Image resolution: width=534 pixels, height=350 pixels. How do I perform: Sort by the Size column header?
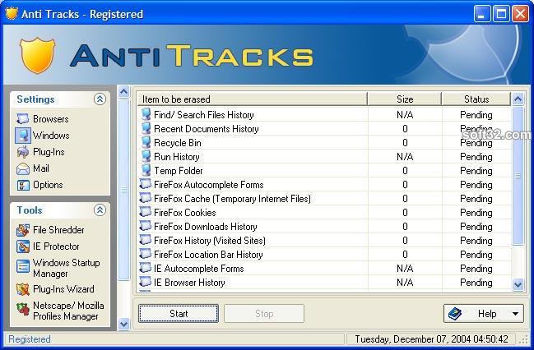click(x=405, y=99)
